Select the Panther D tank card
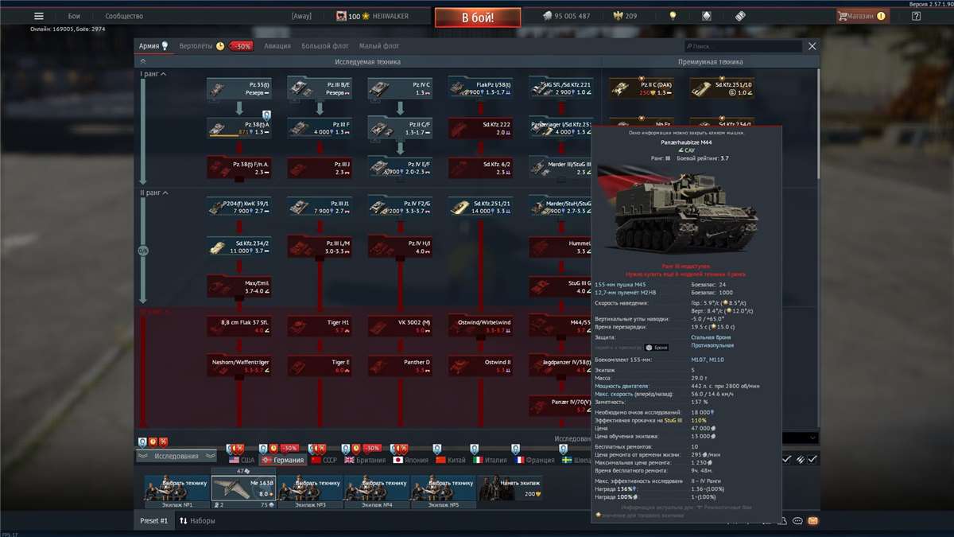 coord(400,366)
